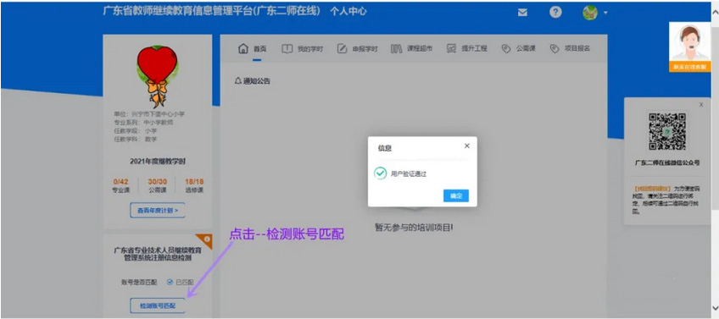Image resolution: width=719 pixels, height=319 pixels.
Task: Click the heart profile picture
Action: pos(158,75)
